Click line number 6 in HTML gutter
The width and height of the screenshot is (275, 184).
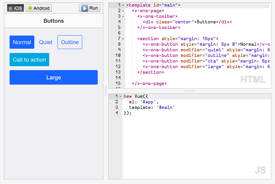(119, 33)
